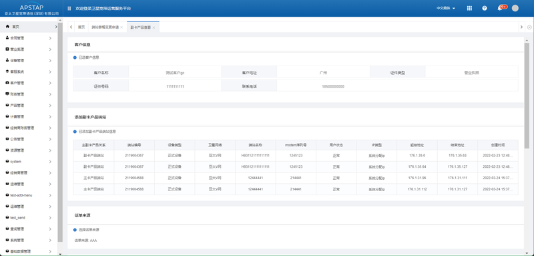This screenshot has height=256, width=534.
Task: Expand 经销商管理 using its chevron
Action: pos(50,173)
